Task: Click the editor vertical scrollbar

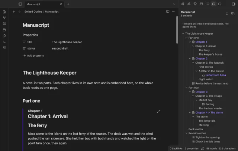Action: (x=177, y=30)
